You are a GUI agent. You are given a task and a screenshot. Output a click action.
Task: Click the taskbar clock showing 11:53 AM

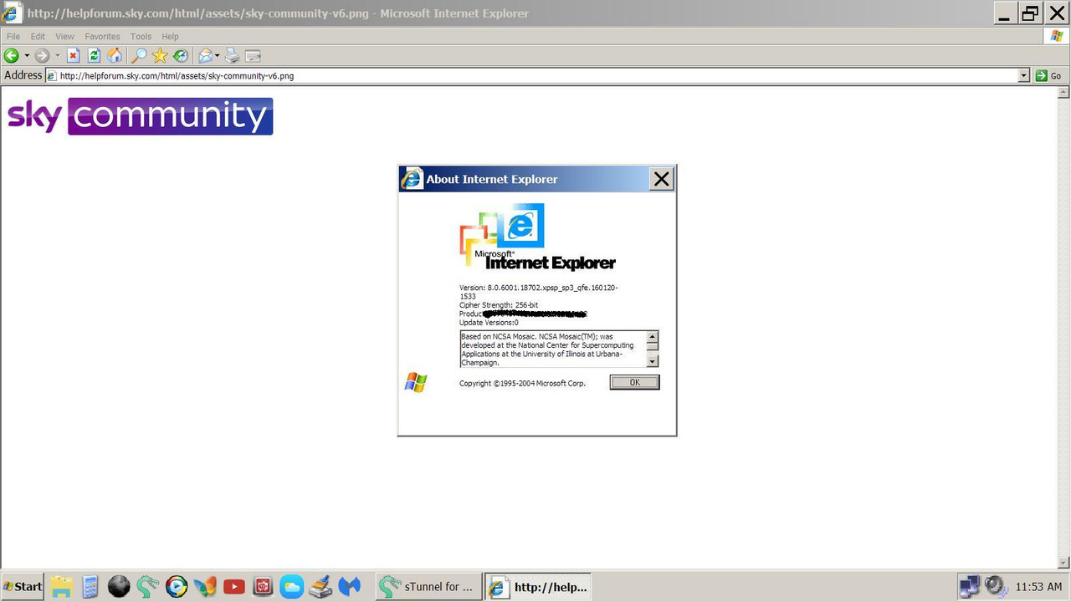point(1038,587)
